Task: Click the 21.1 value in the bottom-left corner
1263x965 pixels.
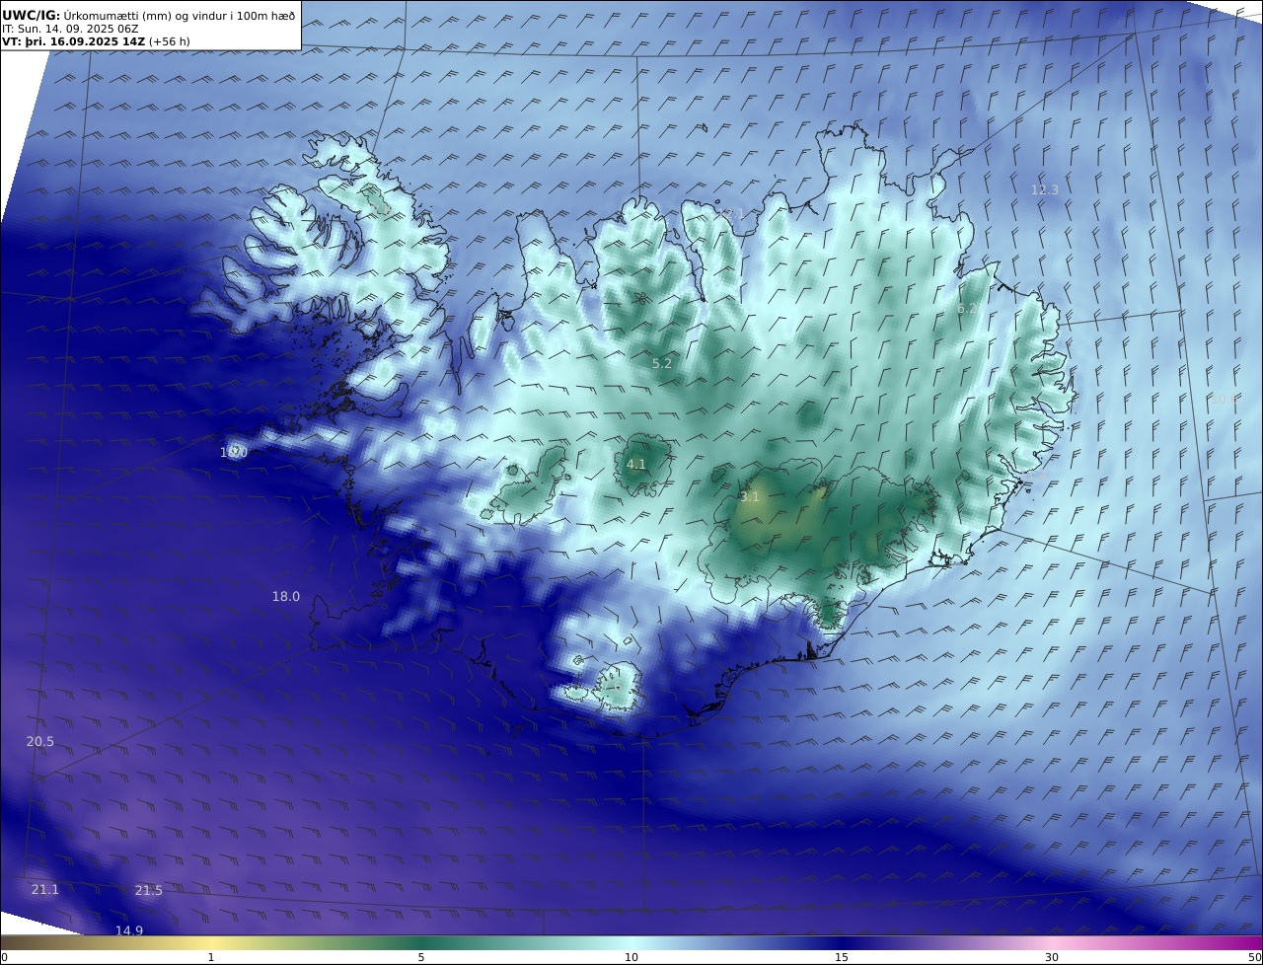Action: [x=44, y=889]
